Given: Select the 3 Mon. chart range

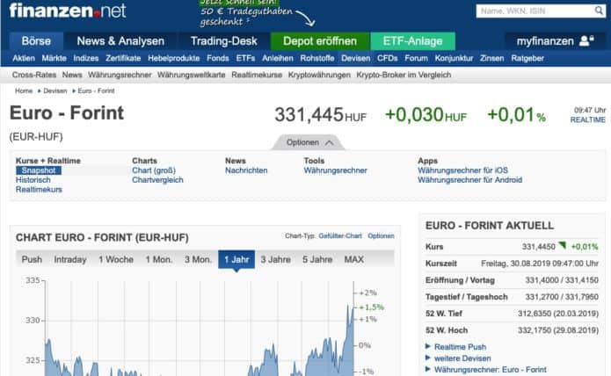Looking at the screenshot, I should coord(198,259).
